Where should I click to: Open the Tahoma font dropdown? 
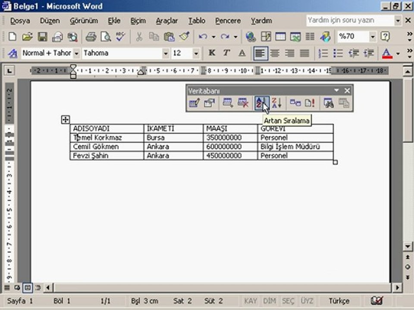pyautogui.click(x=166, y=53)
